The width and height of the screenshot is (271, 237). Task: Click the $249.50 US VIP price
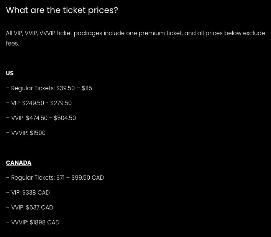click(x=33, y=103)
